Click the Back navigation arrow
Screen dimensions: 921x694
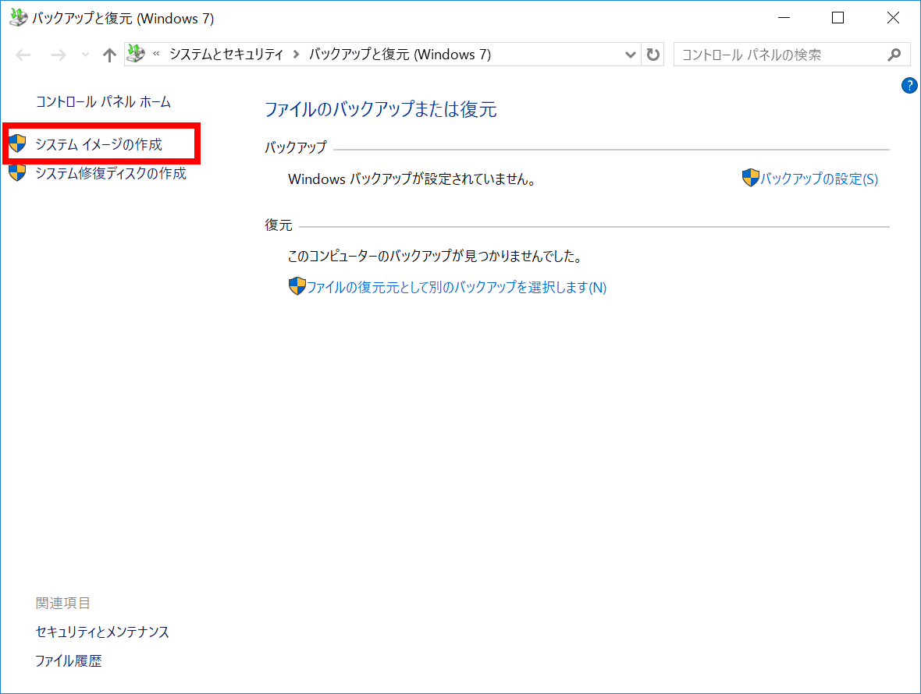(23, 55)
